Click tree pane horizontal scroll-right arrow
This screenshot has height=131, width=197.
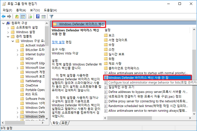tap(42, 123)
